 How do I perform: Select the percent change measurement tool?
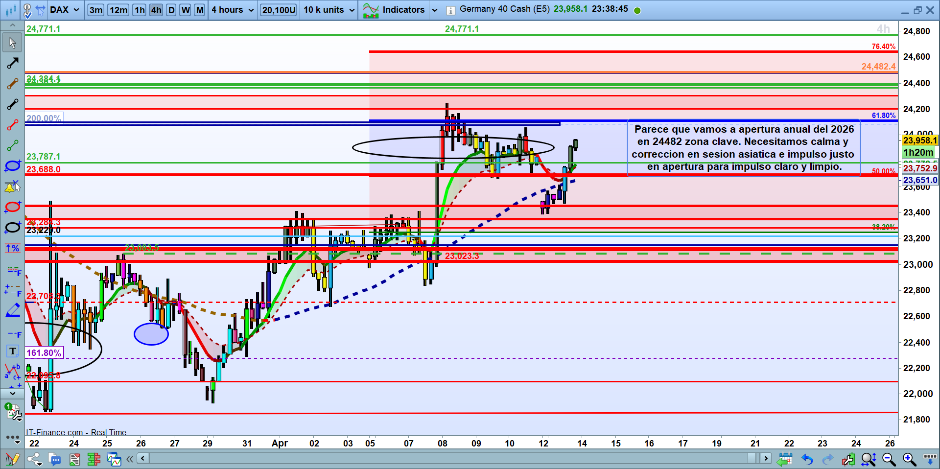click(x=12, y=248)
